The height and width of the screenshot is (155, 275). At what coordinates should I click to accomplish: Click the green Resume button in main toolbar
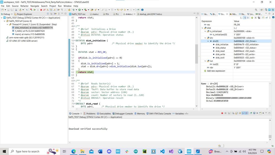pos(34,10)
